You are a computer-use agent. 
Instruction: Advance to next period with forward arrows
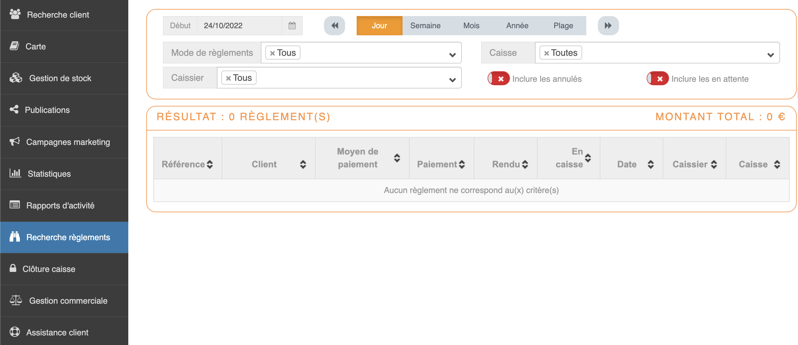pyautogui.click(x=608, y=26)
